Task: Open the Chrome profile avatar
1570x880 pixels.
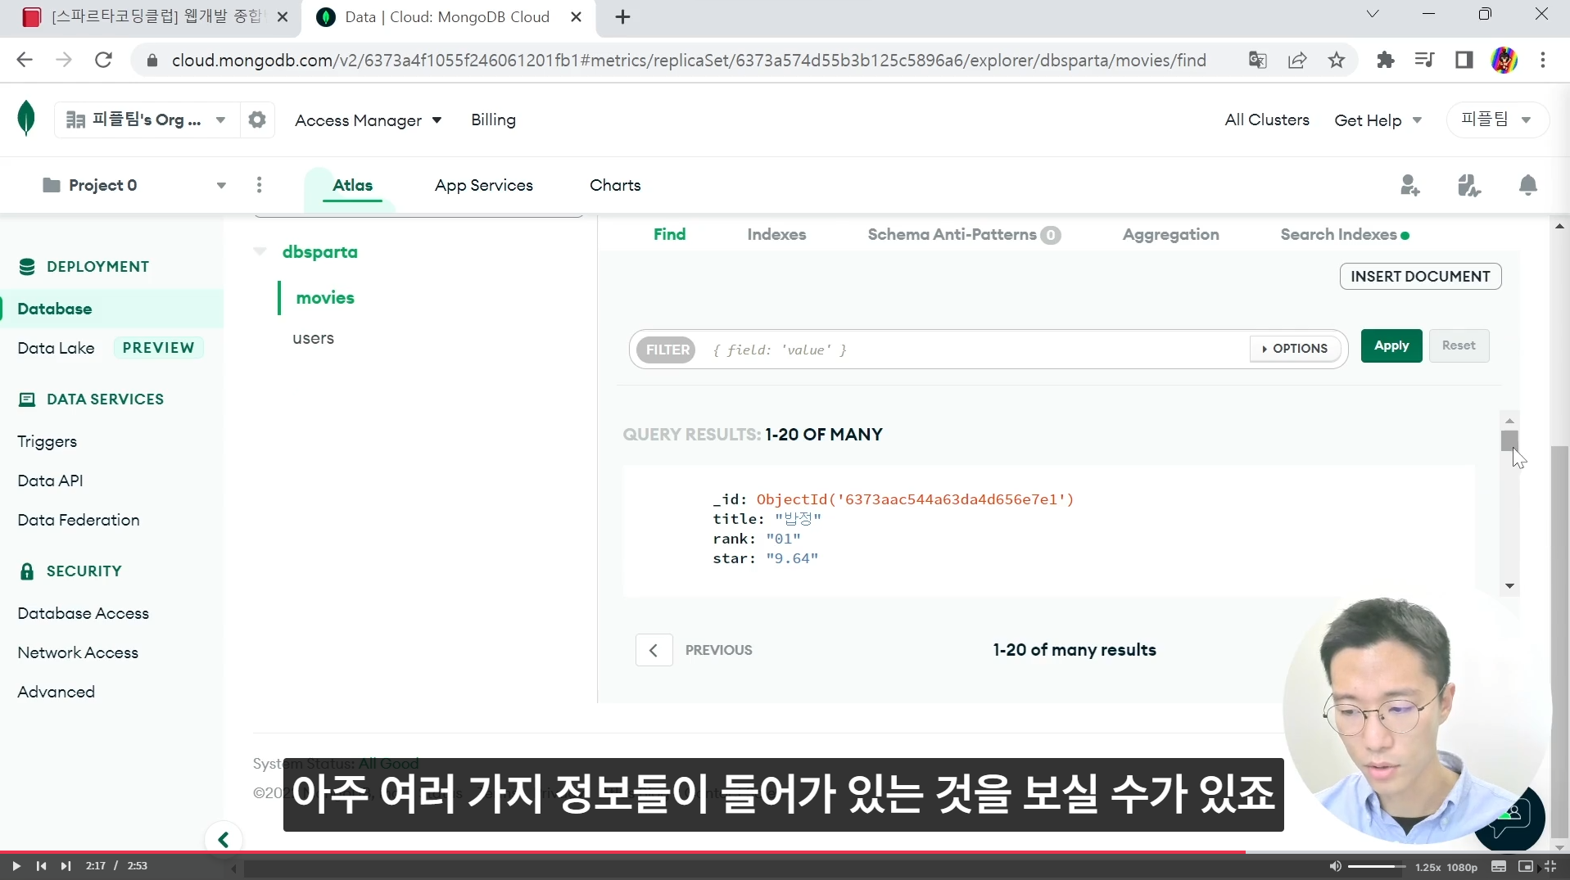Action: 1504,60
